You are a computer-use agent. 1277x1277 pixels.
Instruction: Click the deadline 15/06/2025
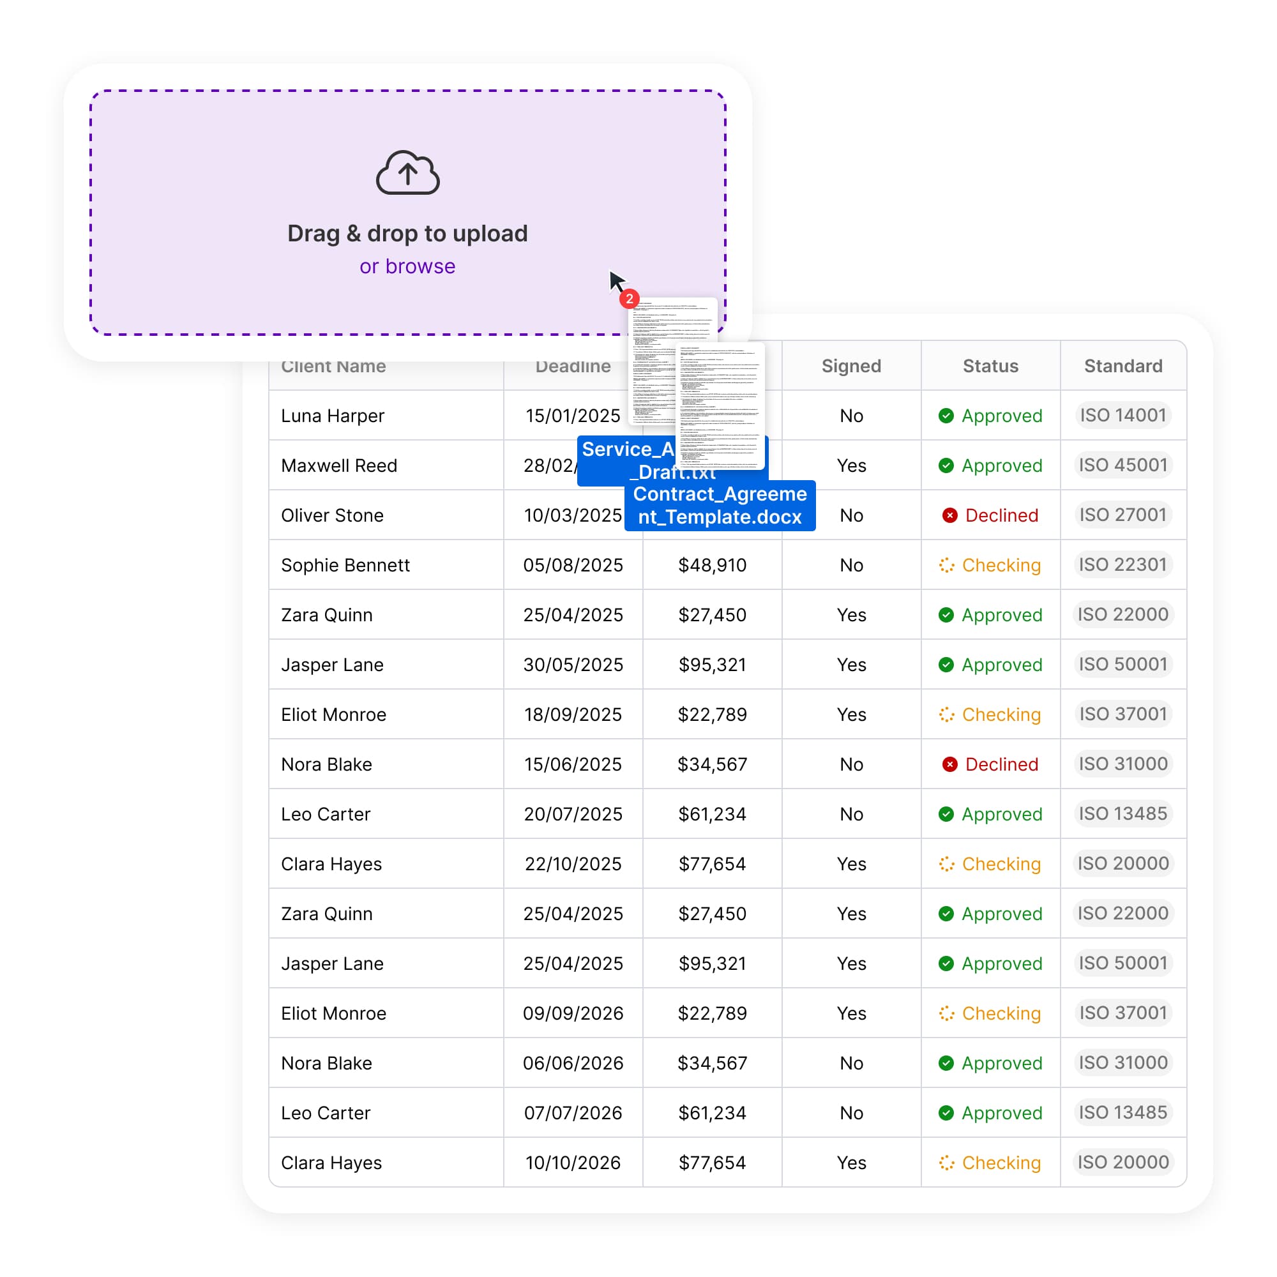coord(573,764)
